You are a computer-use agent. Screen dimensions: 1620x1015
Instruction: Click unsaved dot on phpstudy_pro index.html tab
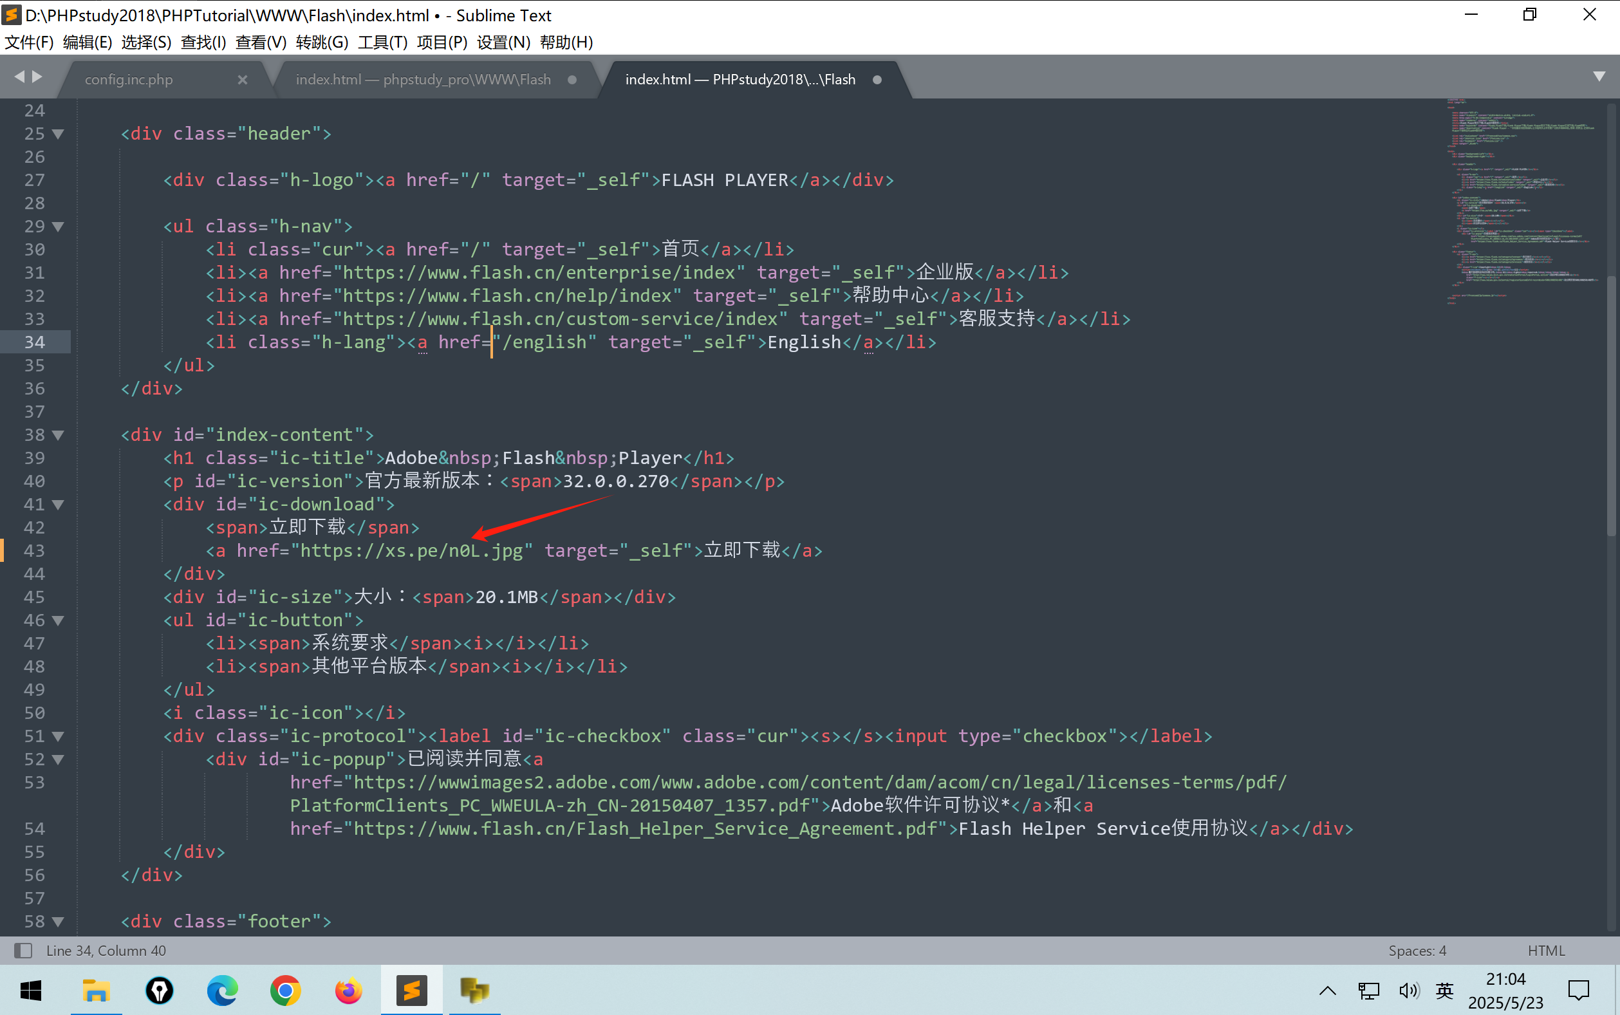572,80
